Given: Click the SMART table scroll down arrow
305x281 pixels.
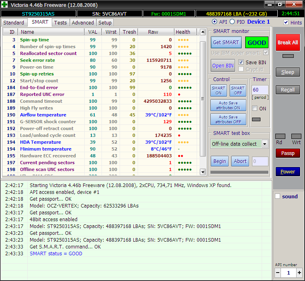Looking at the screenshot, I should click(203, 172).
